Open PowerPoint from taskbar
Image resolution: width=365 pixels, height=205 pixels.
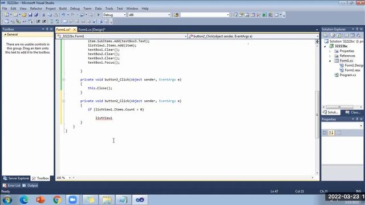pyautogui.click(x=40, y=200)
